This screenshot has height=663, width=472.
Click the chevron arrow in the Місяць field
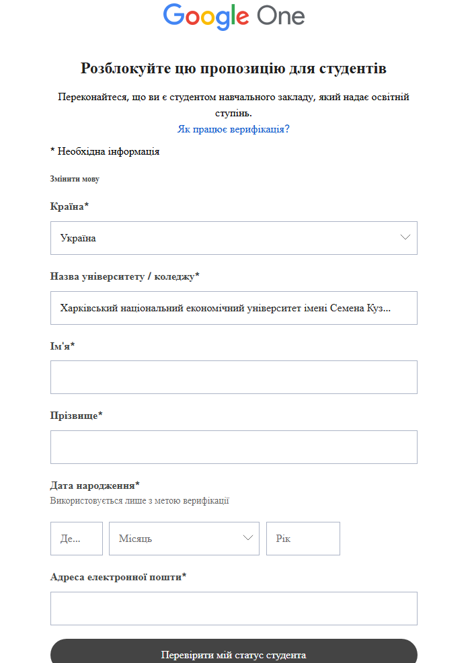pyautogui.click(x=247, y=538)
